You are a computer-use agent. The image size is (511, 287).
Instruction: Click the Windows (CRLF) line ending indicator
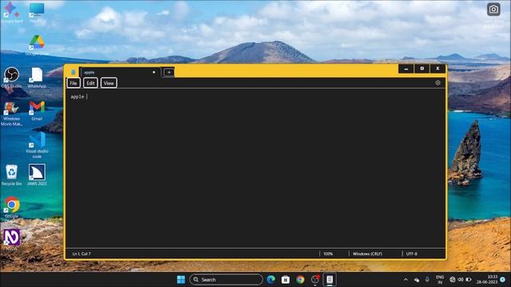pos(367,254)
